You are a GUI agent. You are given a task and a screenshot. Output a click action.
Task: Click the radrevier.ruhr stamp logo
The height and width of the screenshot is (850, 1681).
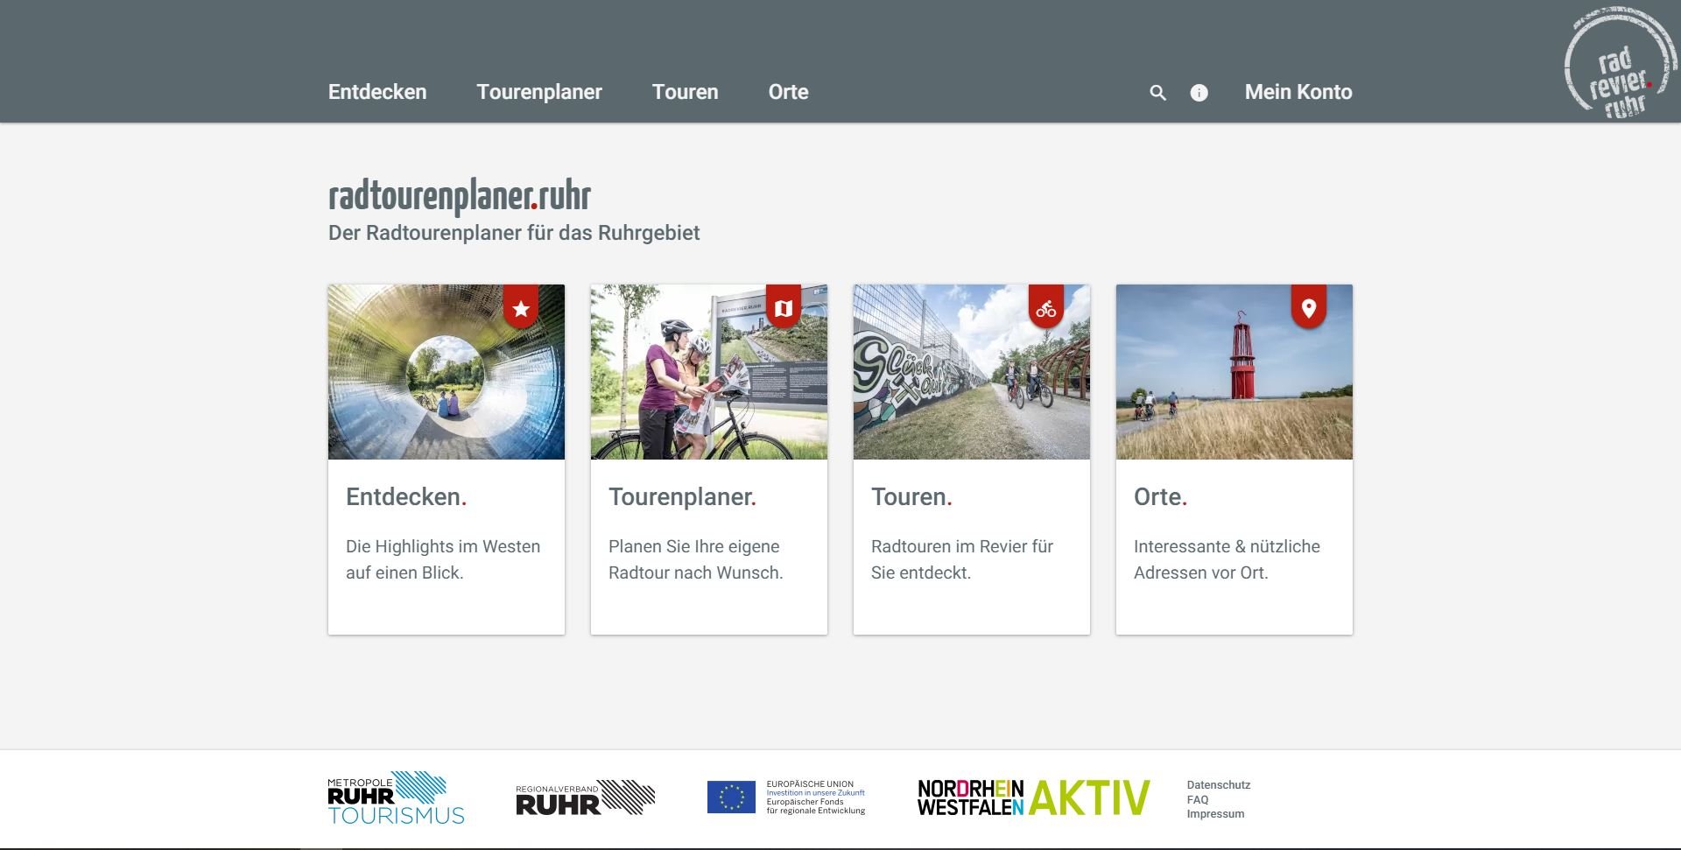click(x=1620, y=63)
